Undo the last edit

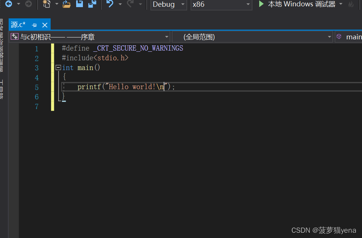click(x=110, y=4)
